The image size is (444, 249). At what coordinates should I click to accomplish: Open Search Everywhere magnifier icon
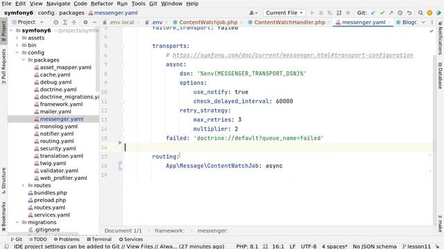point(420,12)
